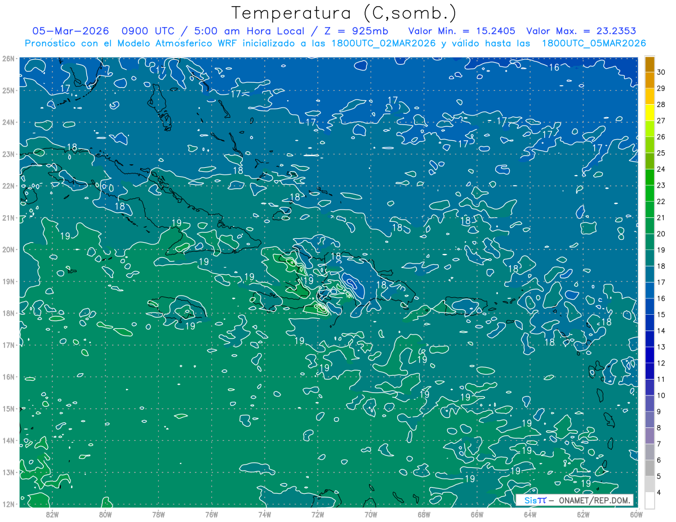Click the legend scale value 20
The image size is (676, 522).
(661, 234)
